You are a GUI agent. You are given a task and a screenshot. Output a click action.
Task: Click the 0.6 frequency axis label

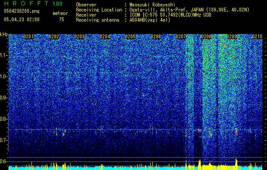(3, 161)
